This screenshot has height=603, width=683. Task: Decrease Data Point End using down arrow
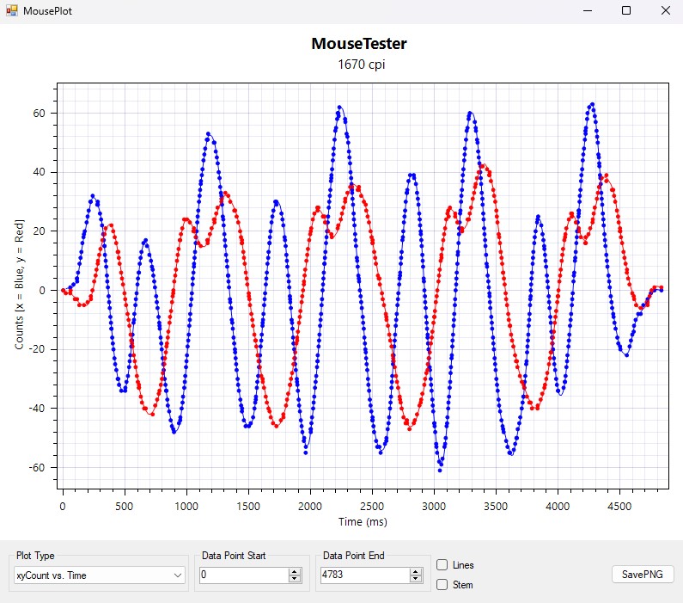[416, 578]
